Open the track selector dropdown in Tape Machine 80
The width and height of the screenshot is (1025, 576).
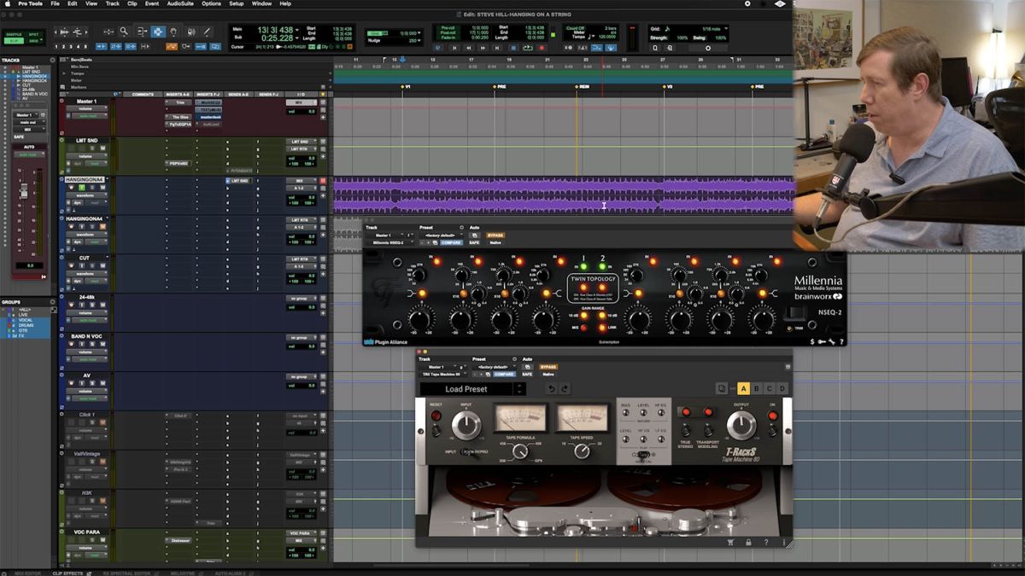point(436,367)
